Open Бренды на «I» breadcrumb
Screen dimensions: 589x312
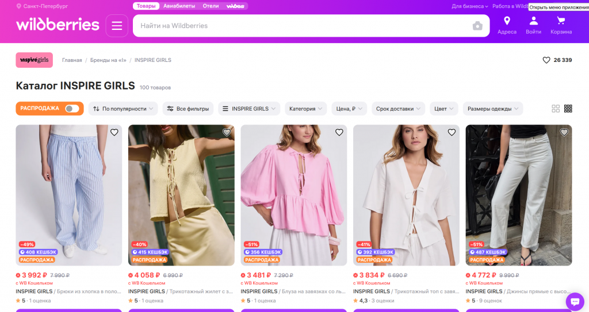(108, 60)
